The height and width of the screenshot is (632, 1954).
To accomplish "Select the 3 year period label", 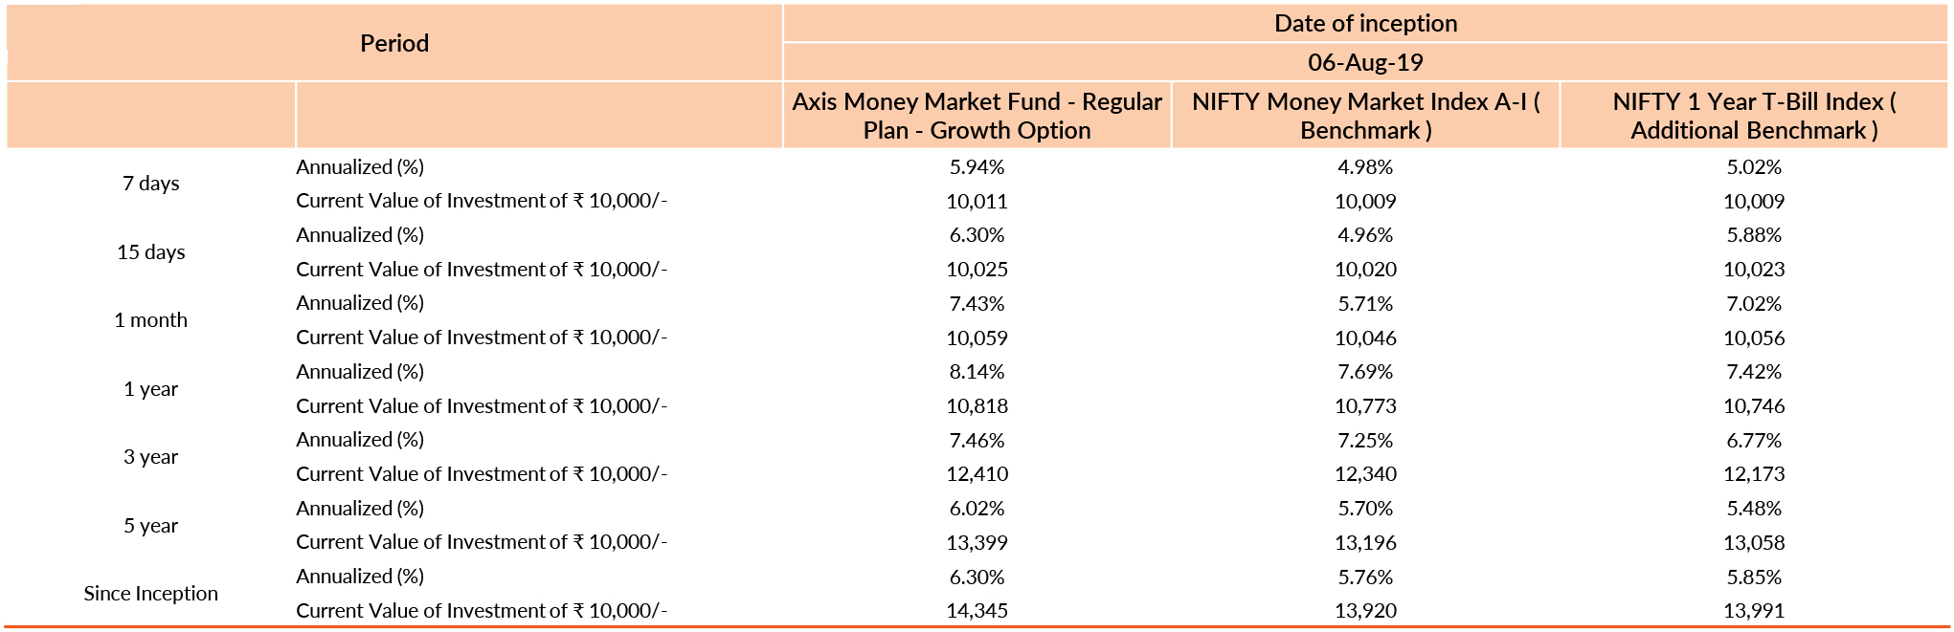I will tap(151, 457).
